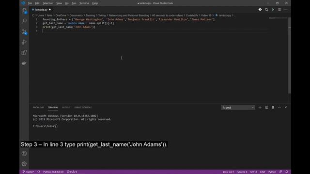
Task: Open the Run menu
Action: pyautogui.click(x=74, y=3)
